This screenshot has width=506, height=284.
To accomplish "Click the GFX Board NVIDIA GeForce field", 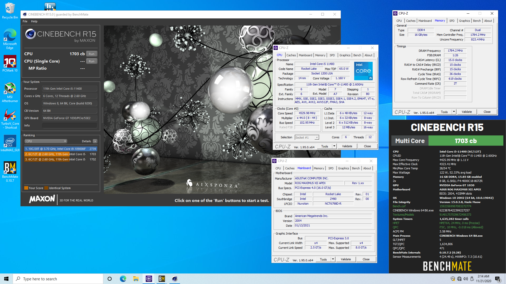I will pyautogui.click(x=69, y=118).
